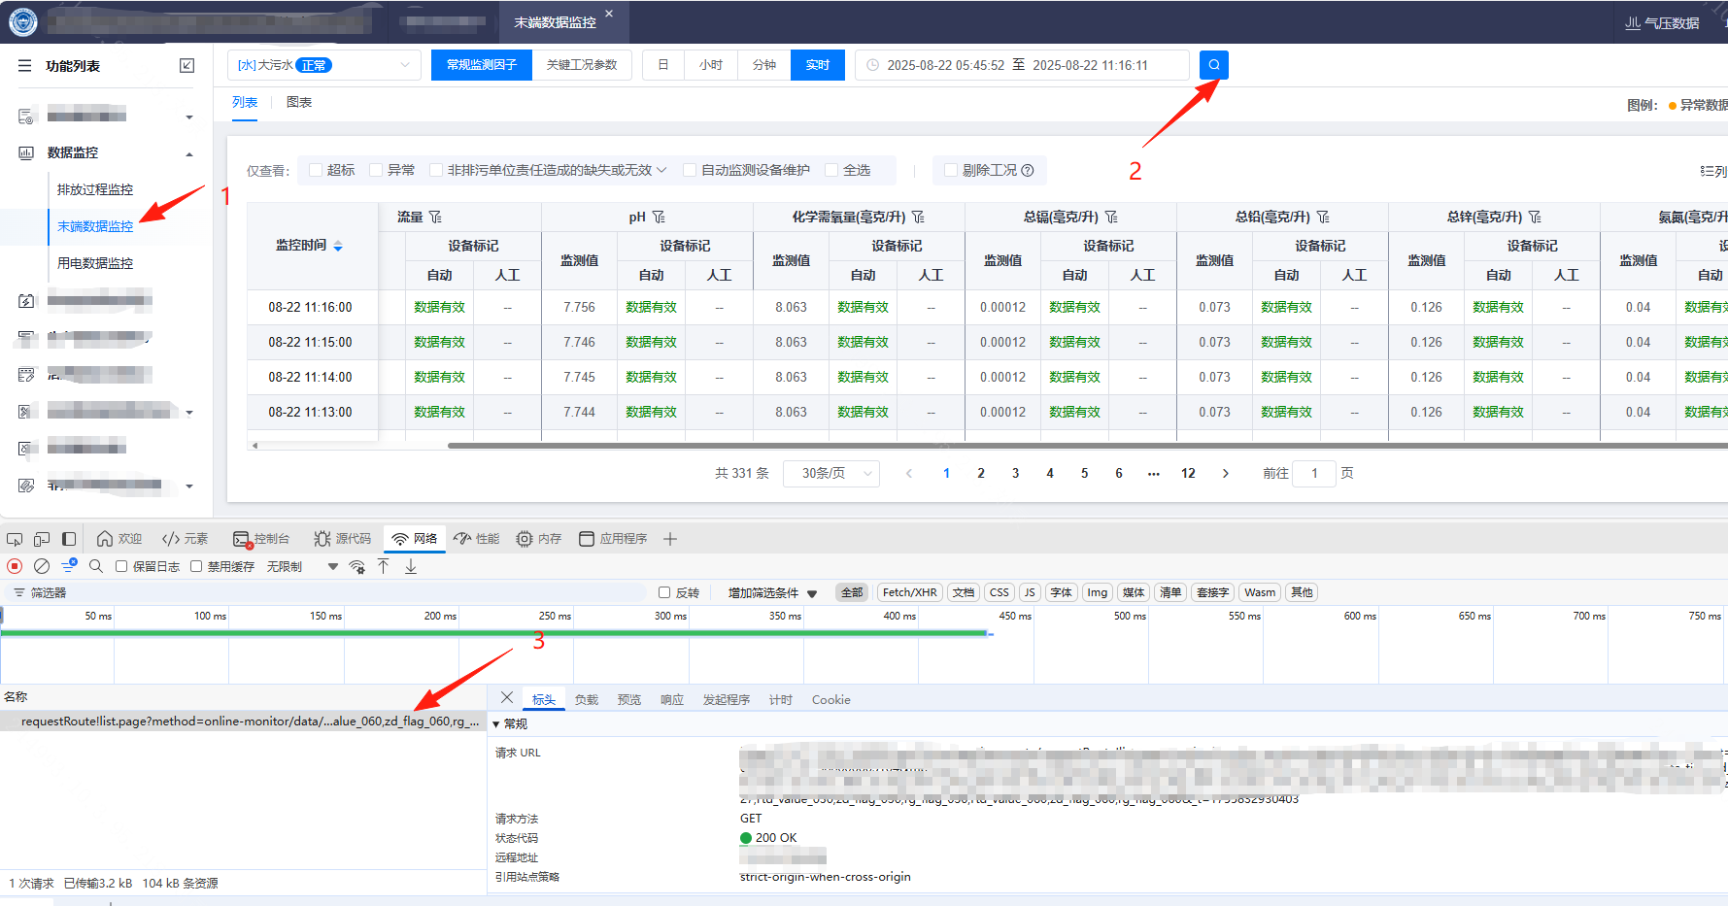Check the 非排污单位责任造成的缺失或无效 checkbox
The image size is (1728, 906).
436,170
